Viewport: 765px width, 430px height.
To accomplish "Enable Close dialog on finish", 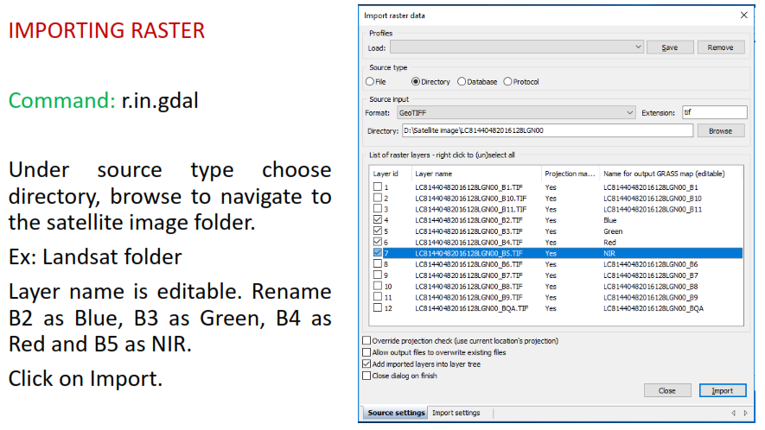I will pos(367,376).
